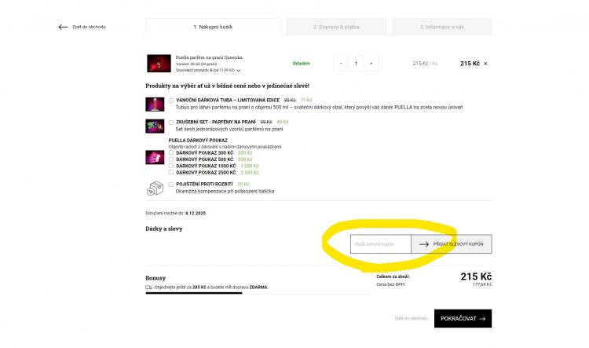The height and width of the screenshot is (348, 589).
Task: Open the Doprava & platba step tab
Action: (336, 27)
